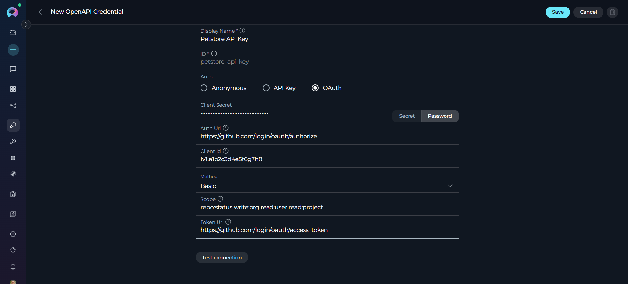This screenshot has width=628, height=284.
Task: Select the OAuth radio button
Action: 315,88
